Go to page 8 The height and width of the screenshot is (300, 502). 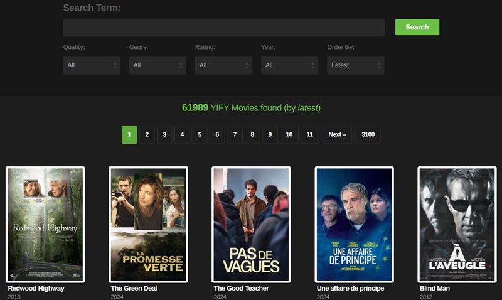pyautogui.click(x=252, y=134)
